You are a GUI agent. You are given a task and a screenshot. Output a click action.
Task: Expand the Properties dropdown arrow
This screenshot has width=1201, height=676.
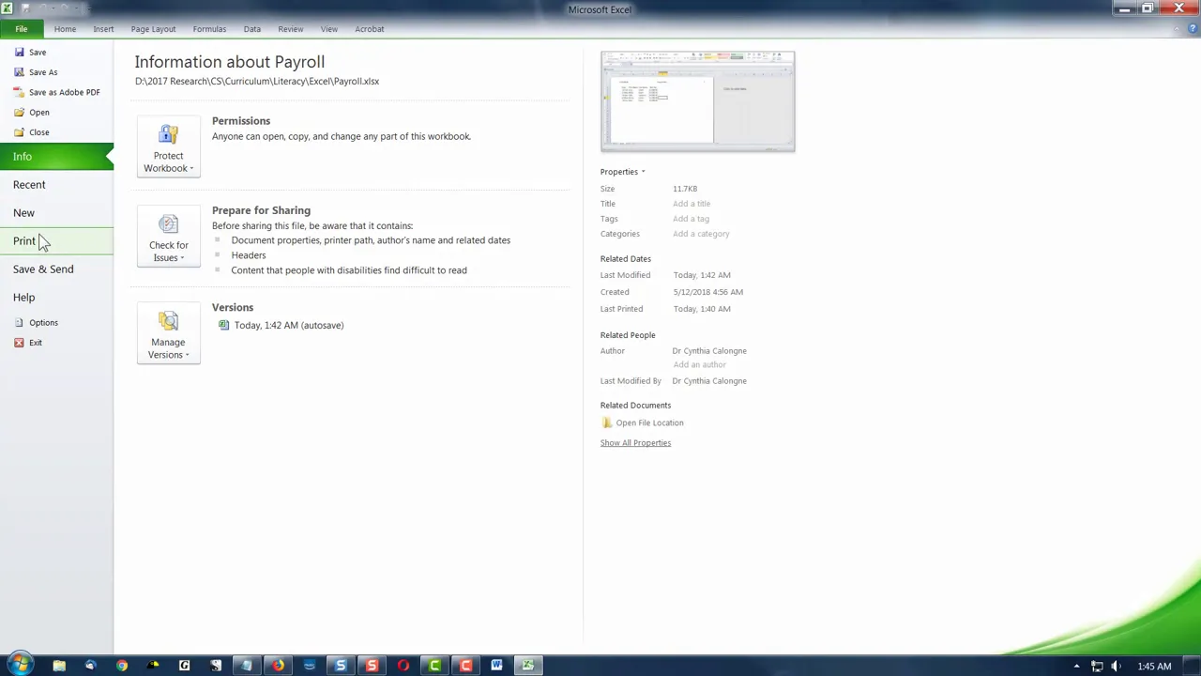pyautogui.click(x=643, y=172)
